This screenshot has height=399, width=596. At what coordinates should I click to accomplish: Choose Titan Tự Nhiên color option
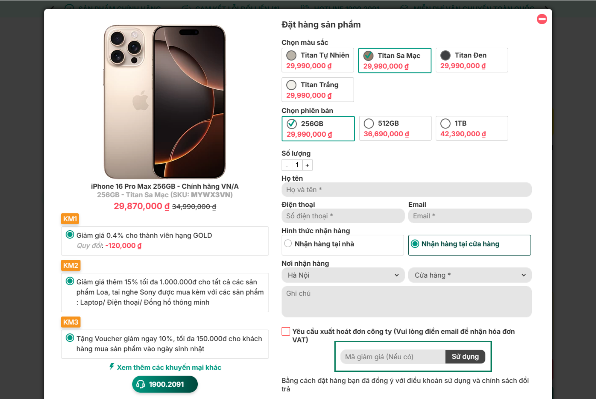(x=318, y=60)
